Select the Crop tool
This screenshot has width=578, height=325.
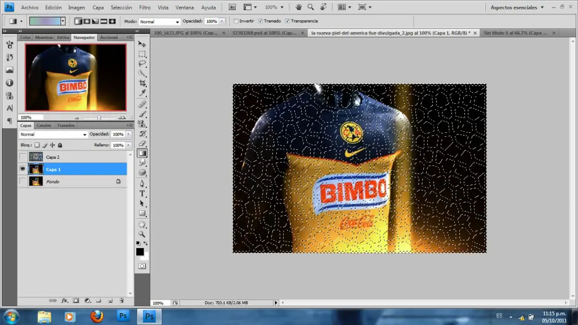tap(142, 83)
